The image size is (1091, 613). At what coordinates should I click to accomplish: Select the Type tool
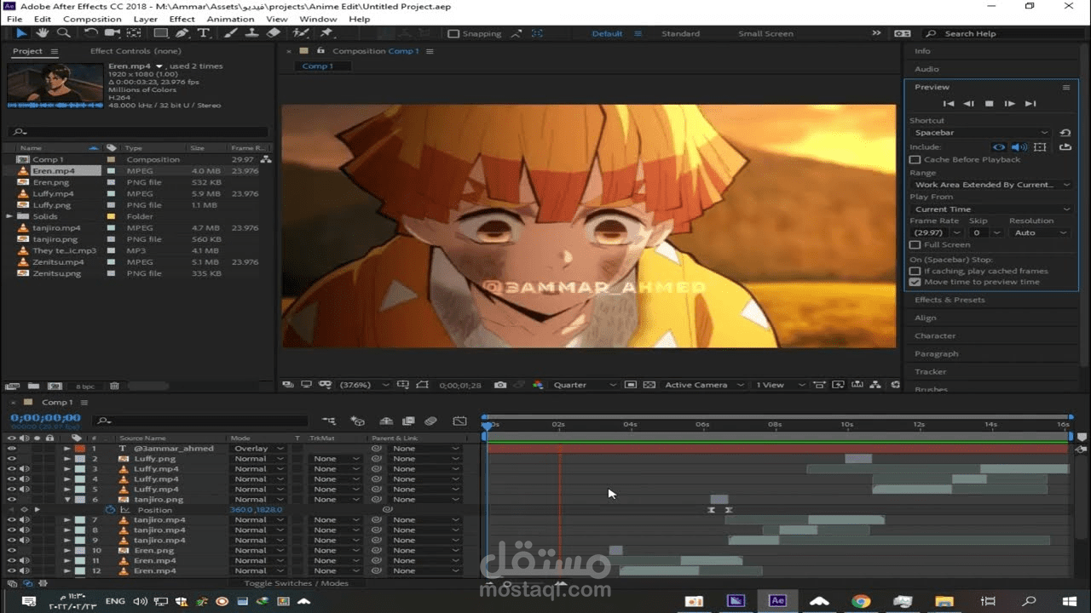tap(203, 33)
